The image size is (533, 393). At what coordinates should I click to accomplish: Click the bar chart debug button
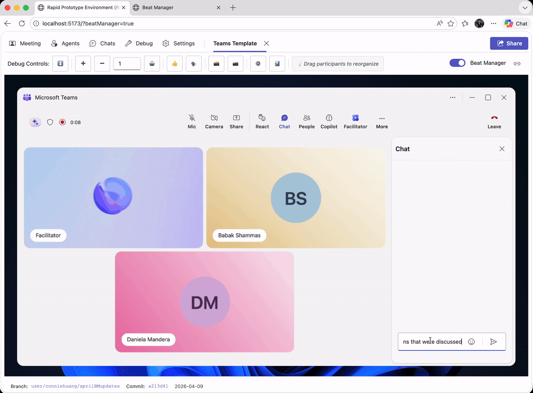pos(277,64)
